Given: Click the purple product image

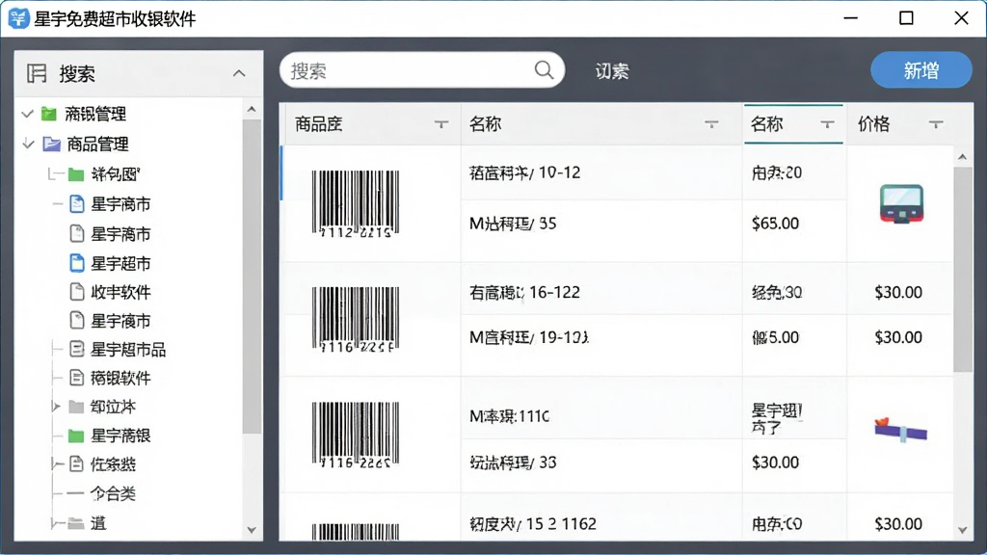Looking at the screenshot, I should click(901, 430).
